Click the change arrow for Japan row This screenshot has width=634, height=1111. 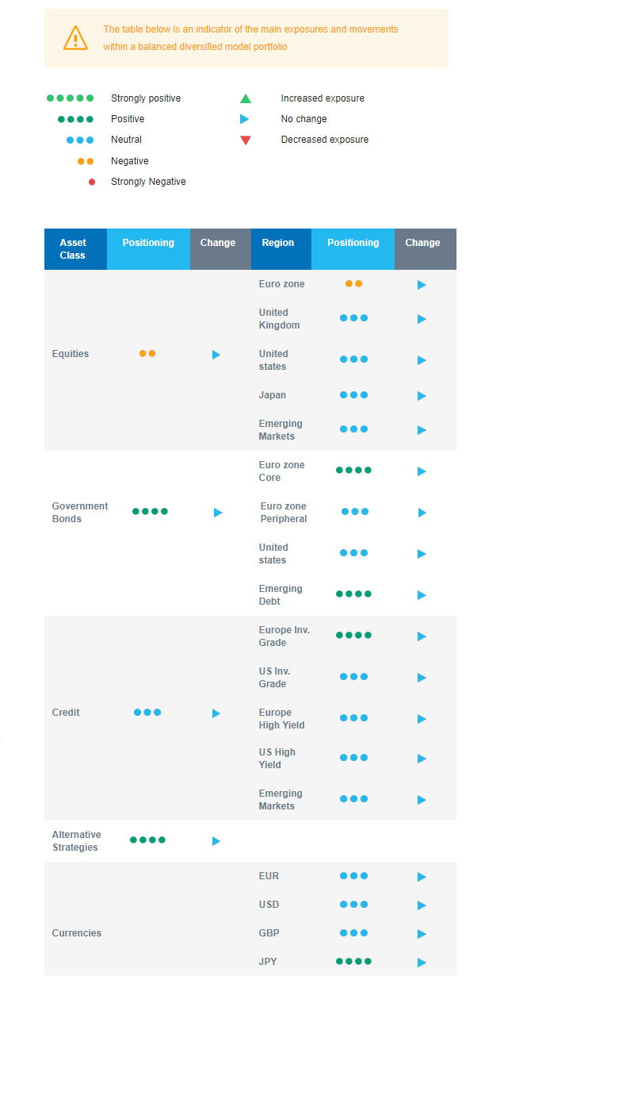click(x=422, y=396)
